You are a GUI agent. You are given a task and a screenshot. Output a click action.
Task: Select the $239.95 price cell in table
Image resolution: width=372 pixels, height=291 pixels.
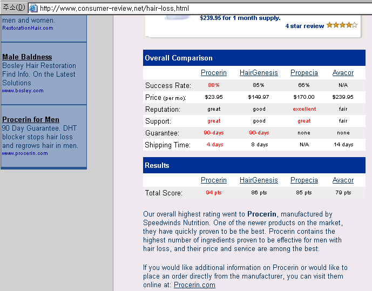tap(343, 97)
